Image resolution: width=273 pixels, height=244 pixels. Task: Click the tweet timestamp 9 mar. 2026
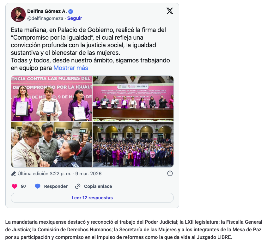click(88, 174)
